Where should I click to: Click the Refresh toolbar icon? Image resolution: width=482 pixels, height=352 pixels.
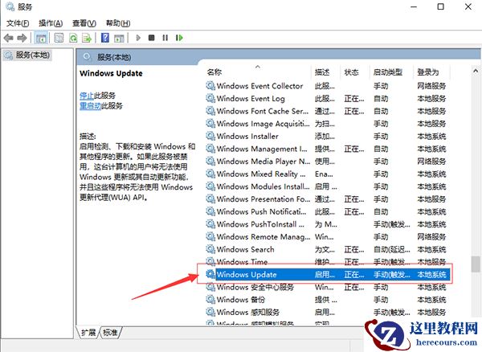[x=73, y=38]
